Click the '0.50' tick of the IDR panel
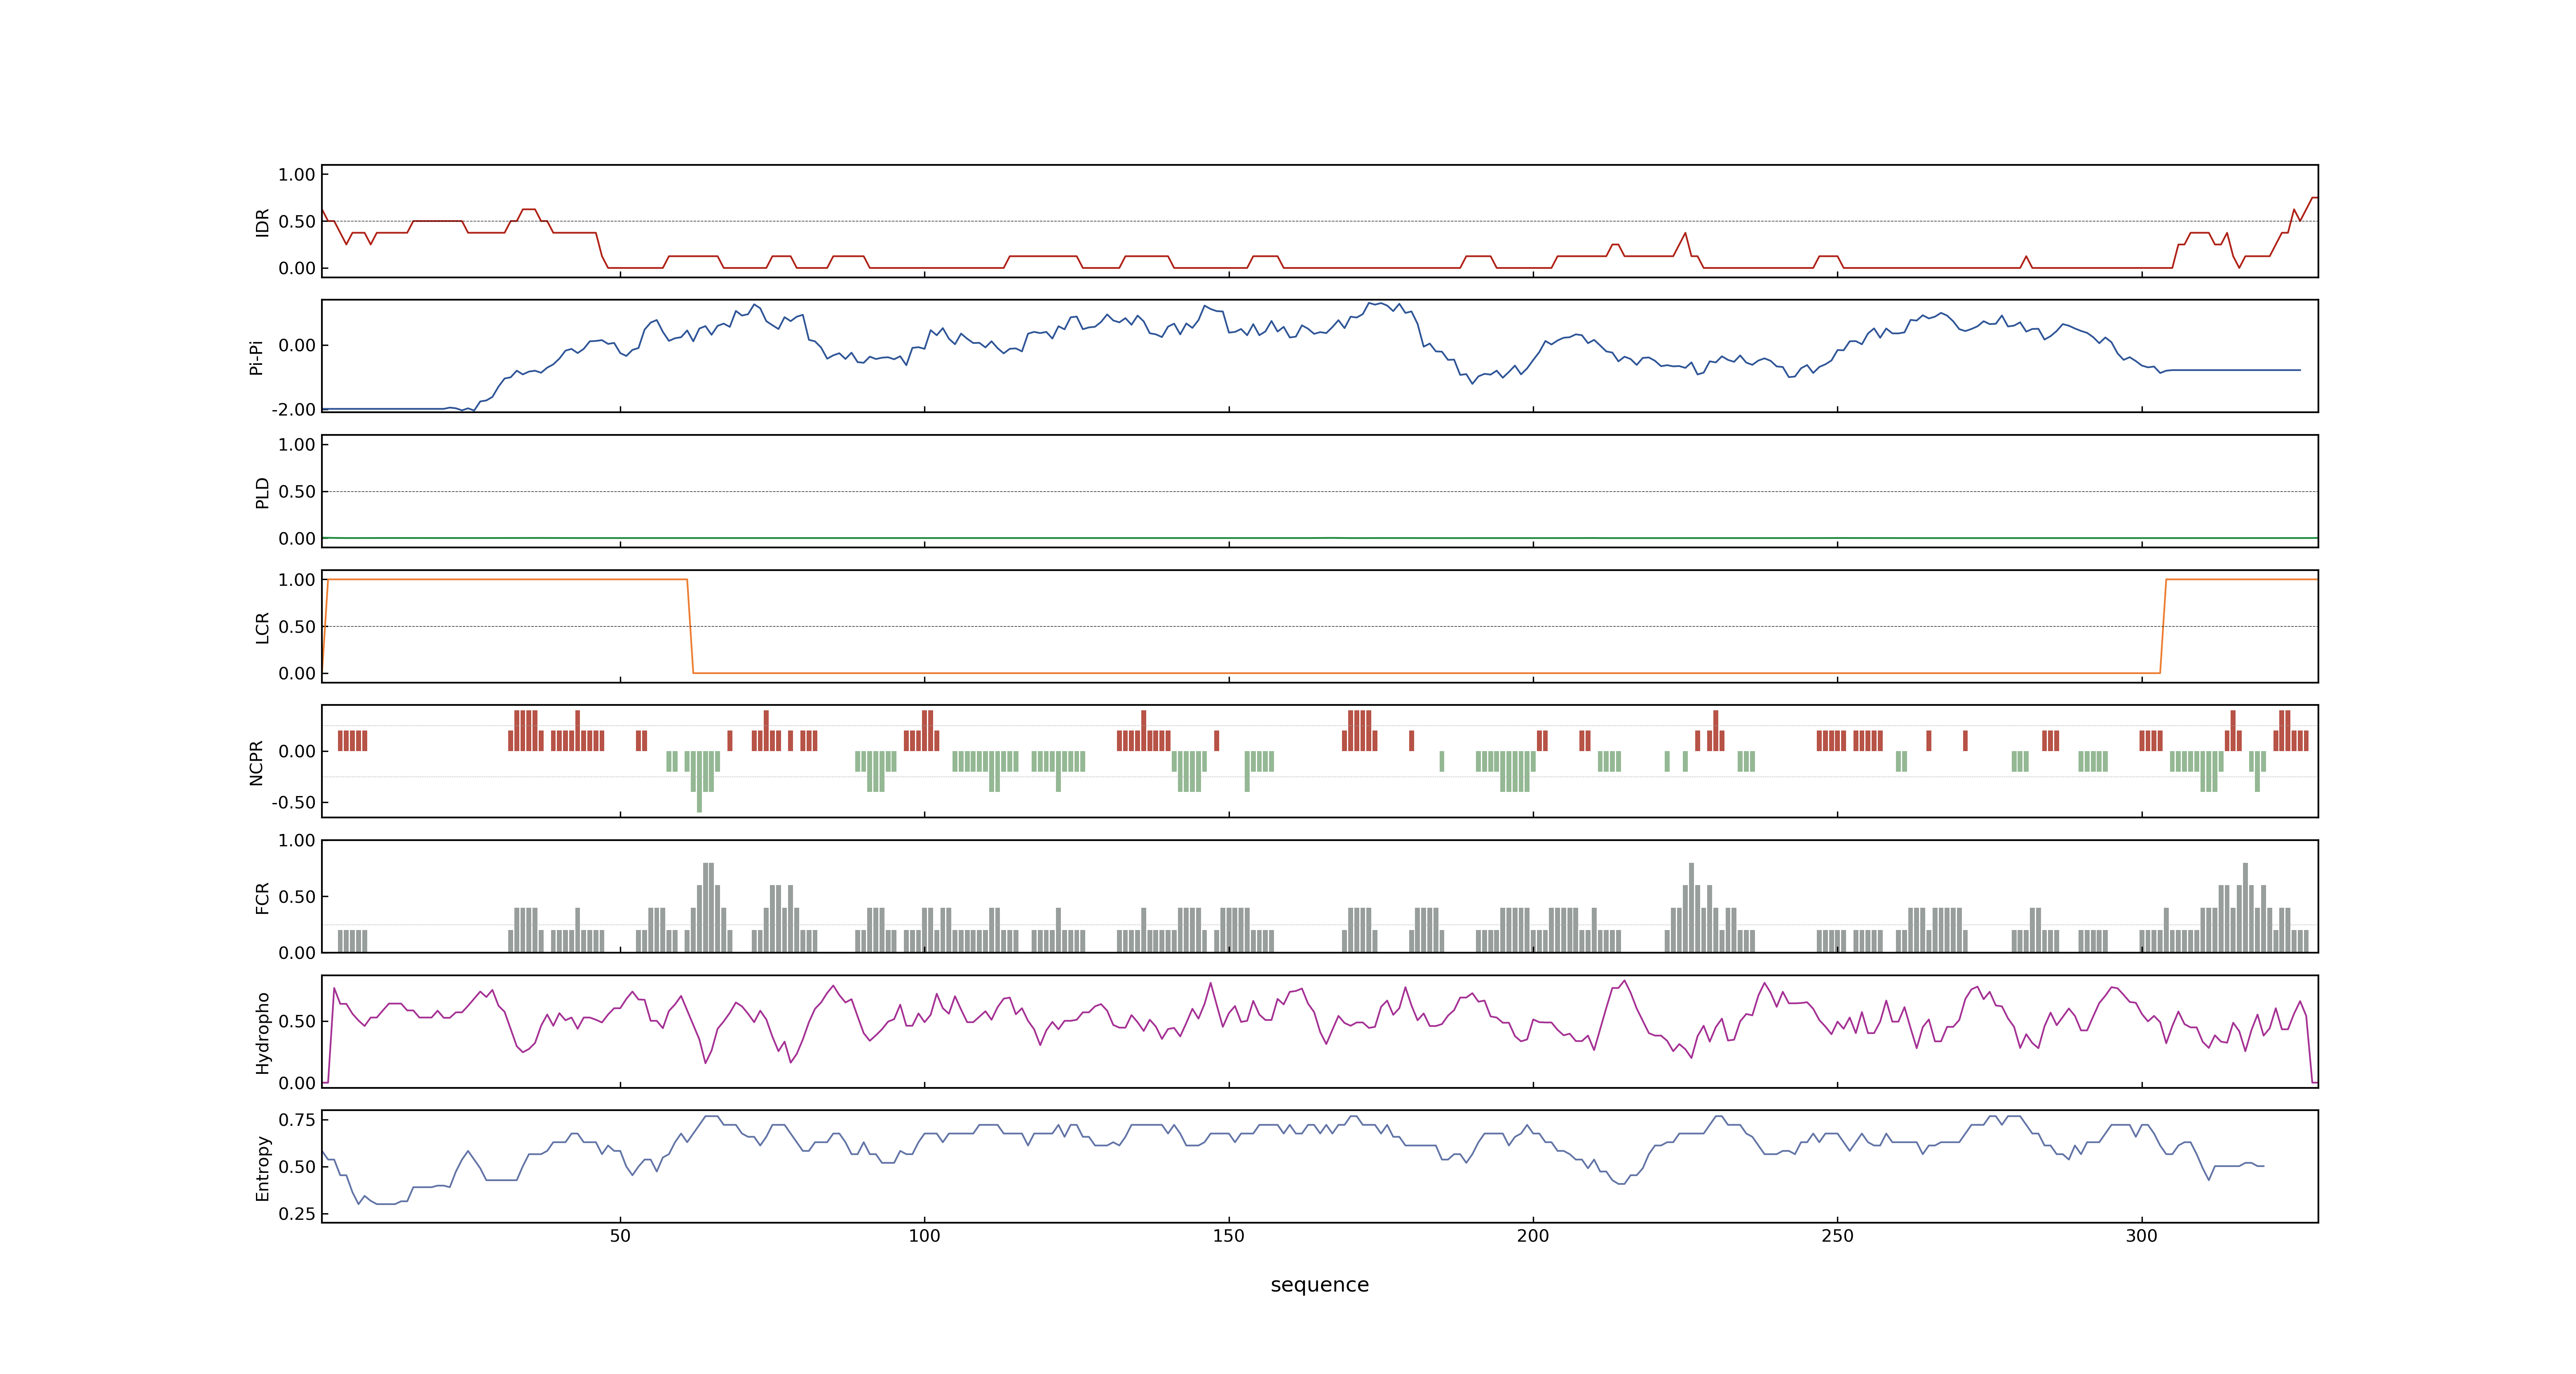The image size is (2576, 1374). [297, 222]
